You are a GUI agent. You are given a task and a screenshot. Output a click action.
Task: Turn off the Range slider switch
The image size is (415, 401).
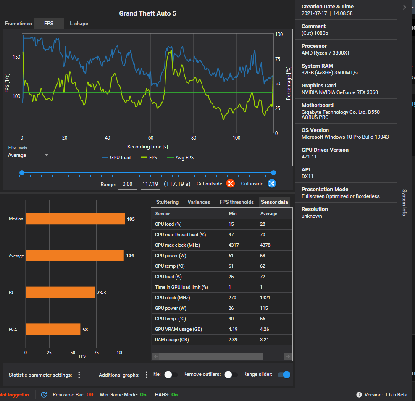(284, 375)
